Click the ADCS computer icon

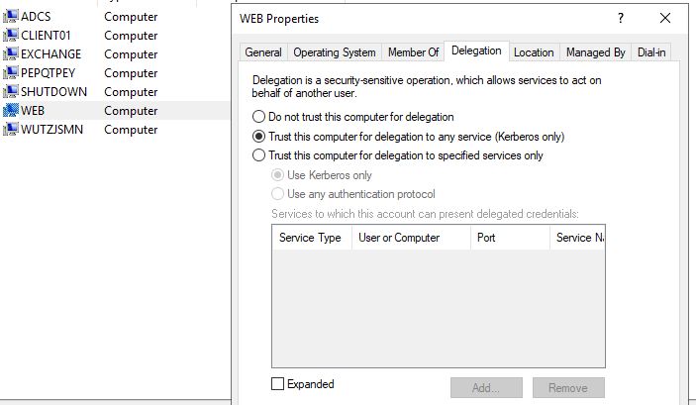pyautogui.click(x=11, y=17)
